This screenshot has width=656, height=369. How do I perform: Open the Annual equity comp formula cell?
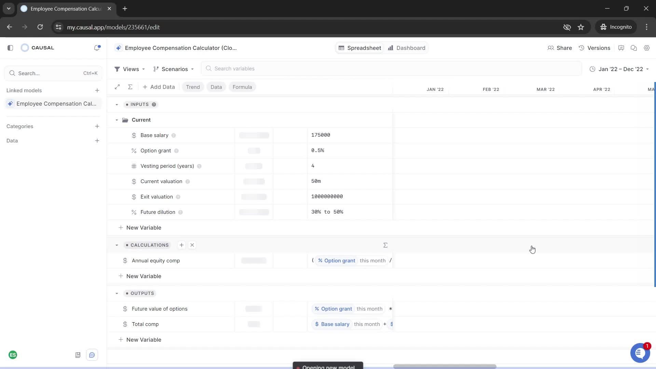pos(350,261)
